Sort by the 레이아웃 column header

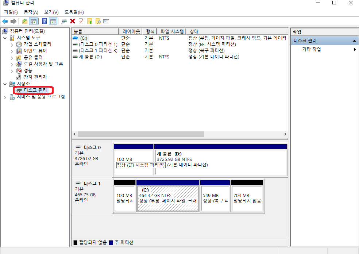131,31
